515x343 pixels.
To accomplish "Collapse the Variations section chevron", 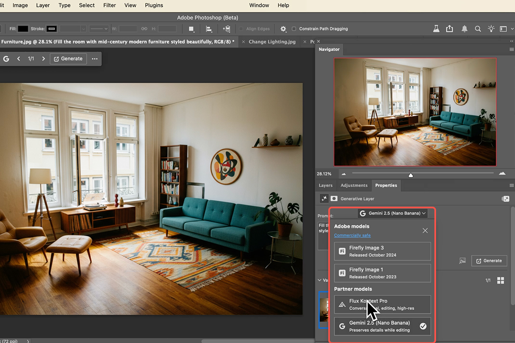I will coord(320,280).
